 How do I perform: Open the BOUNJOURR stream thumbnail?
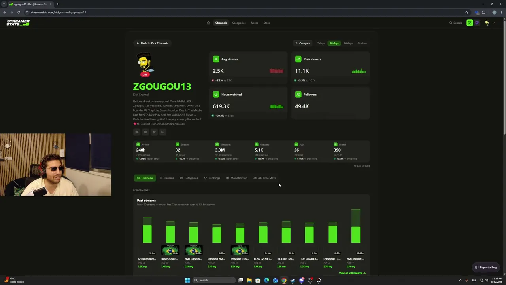click(x=170, y=250)
